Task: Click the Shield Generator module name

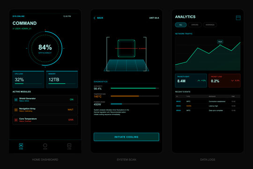Action: click(x=28, y=99)
